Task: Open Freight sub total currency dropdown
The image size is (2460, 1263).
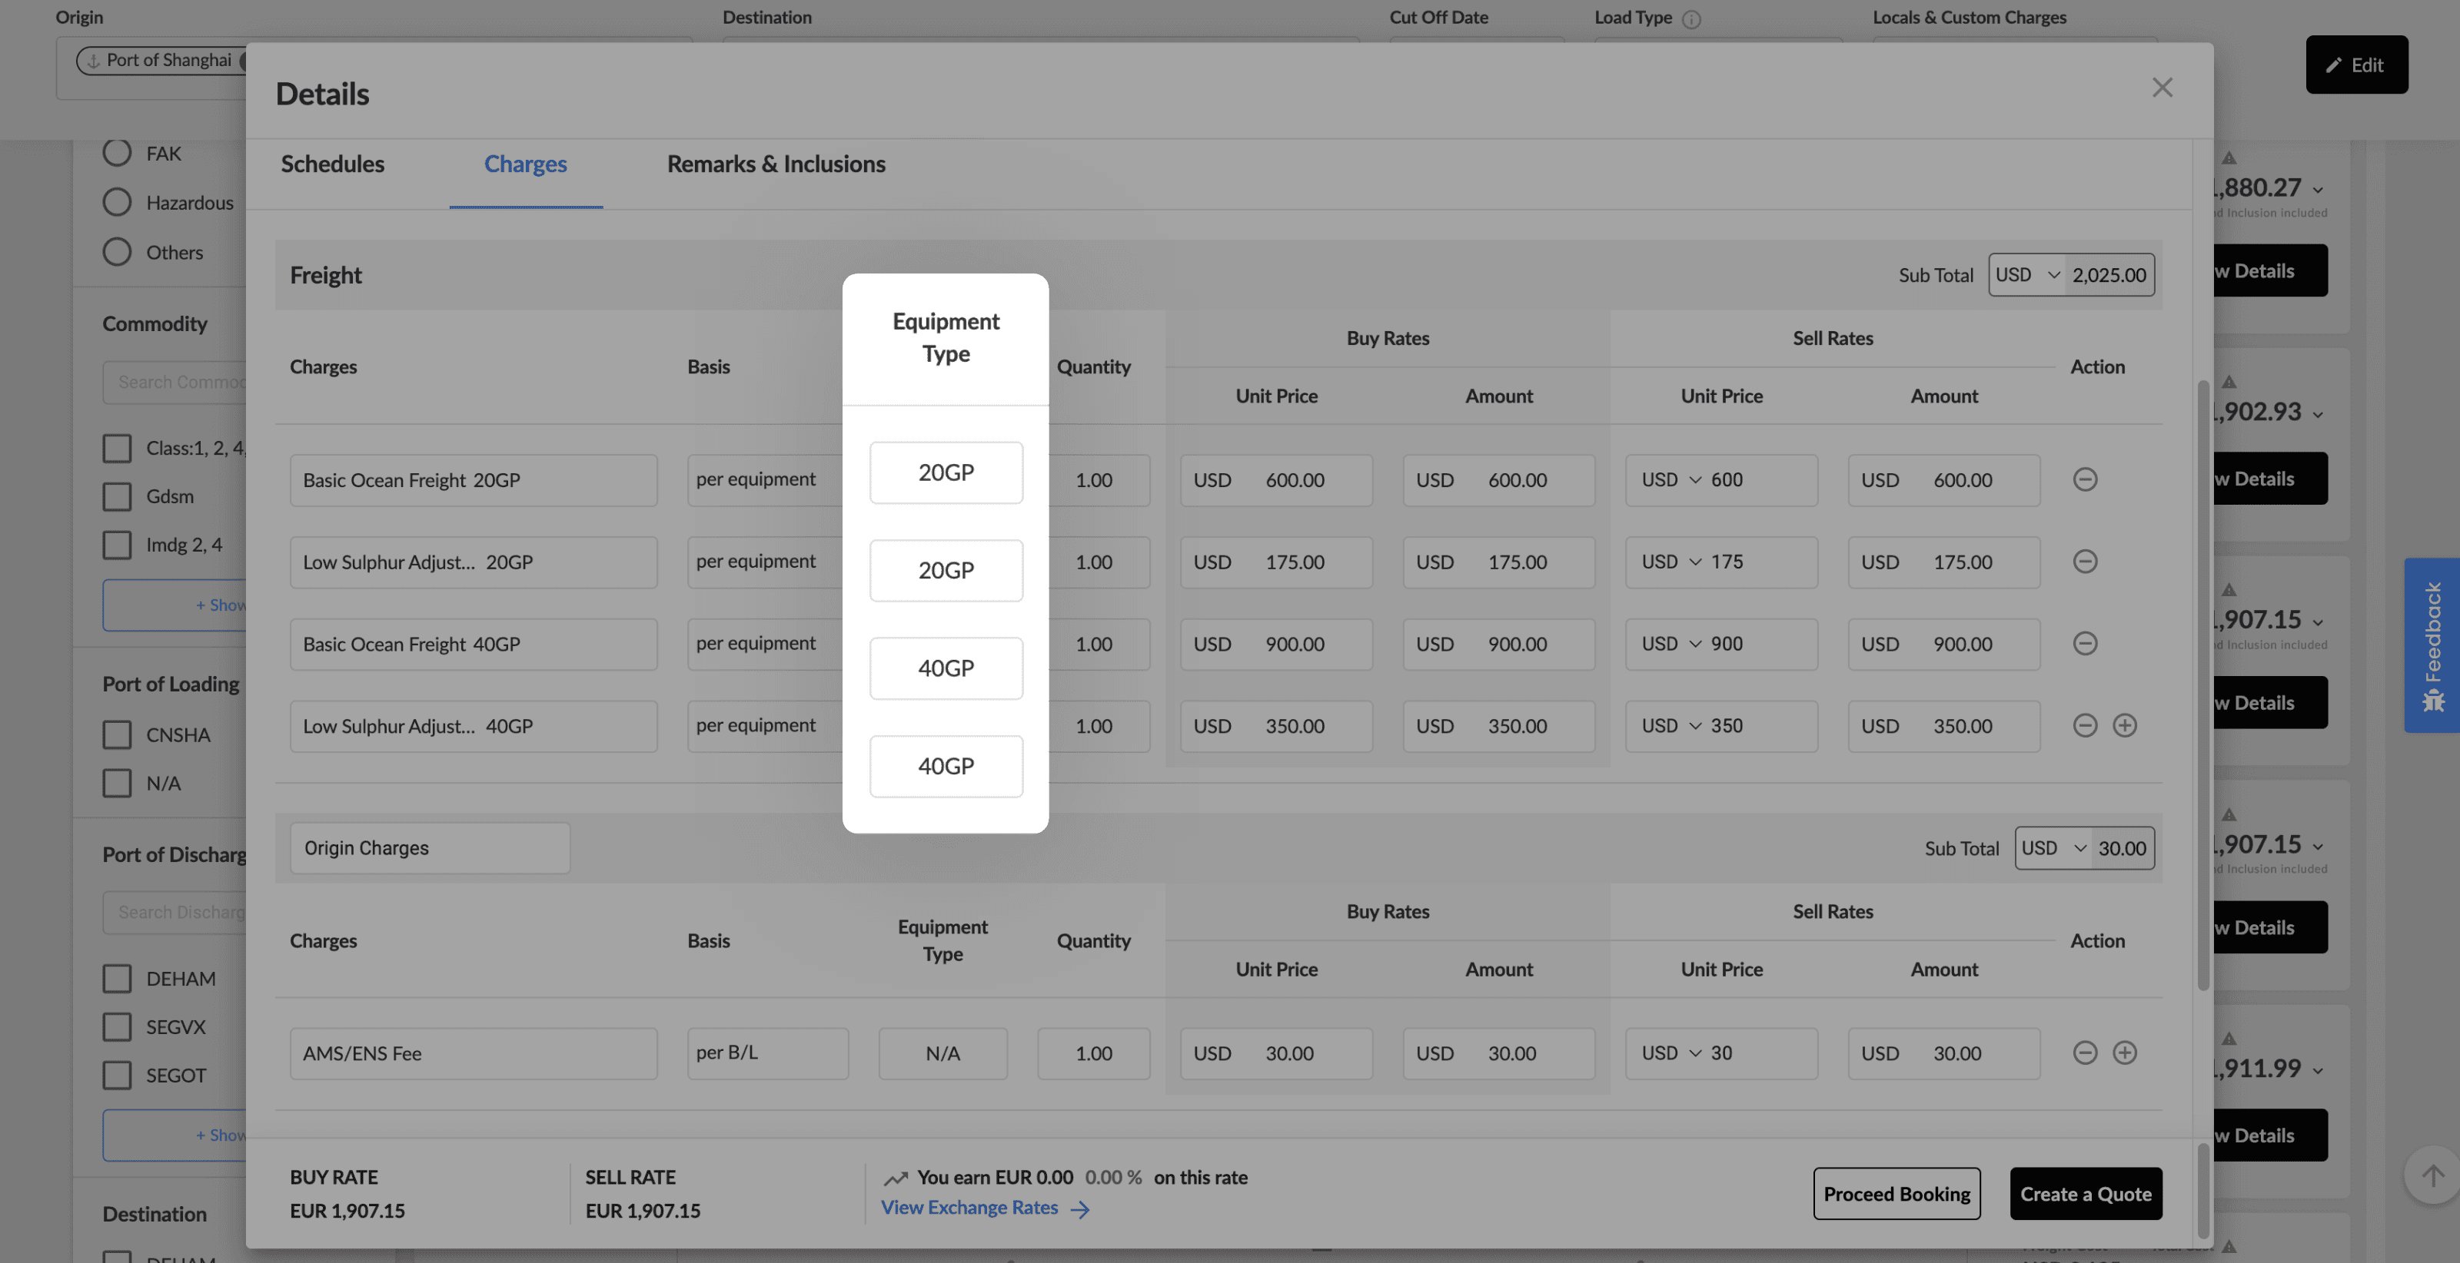Action: coord(2026,275)
